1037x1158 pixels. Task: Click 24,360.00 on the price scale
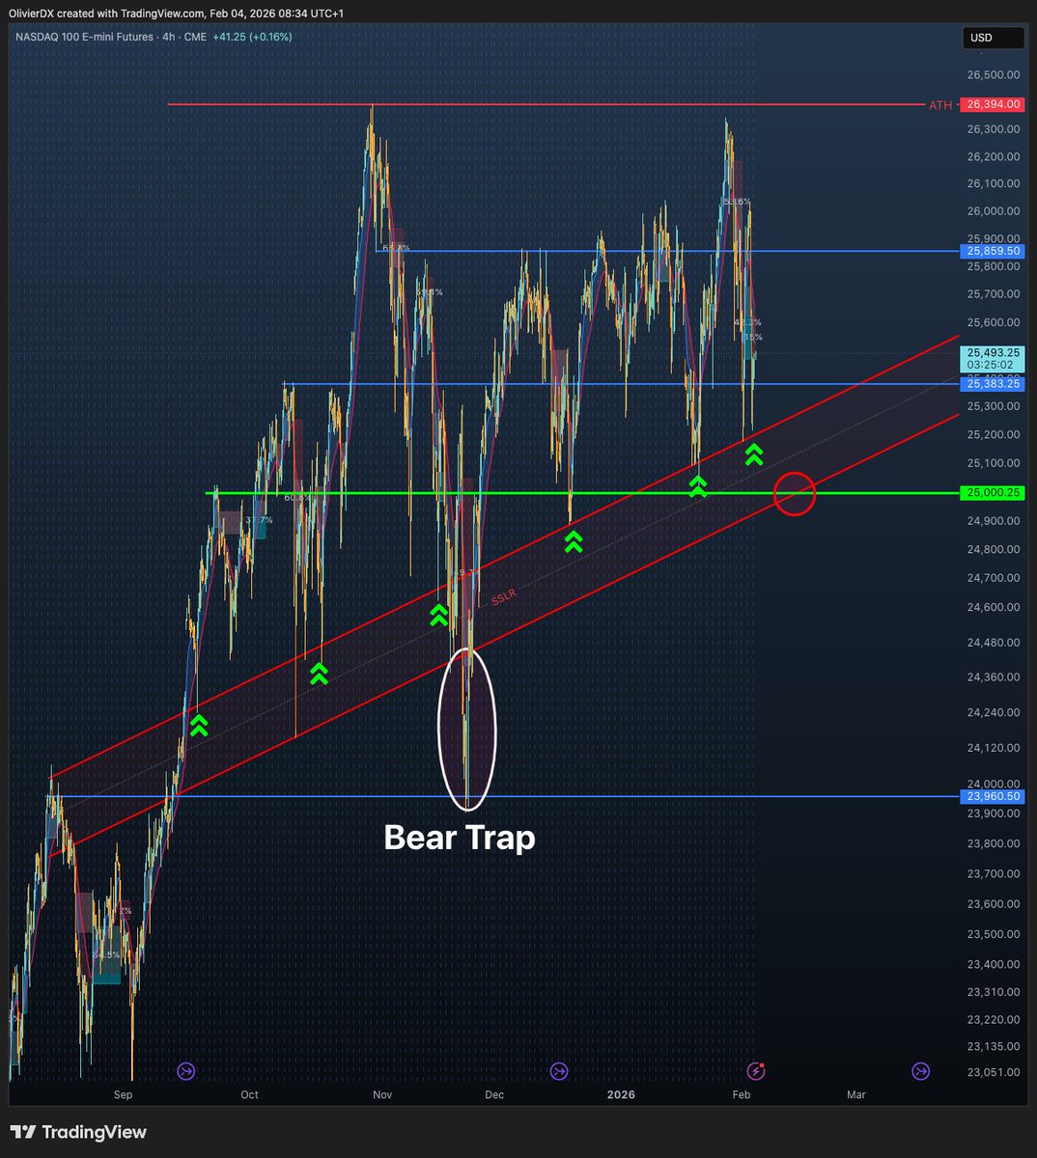click(x=994, y=677)
